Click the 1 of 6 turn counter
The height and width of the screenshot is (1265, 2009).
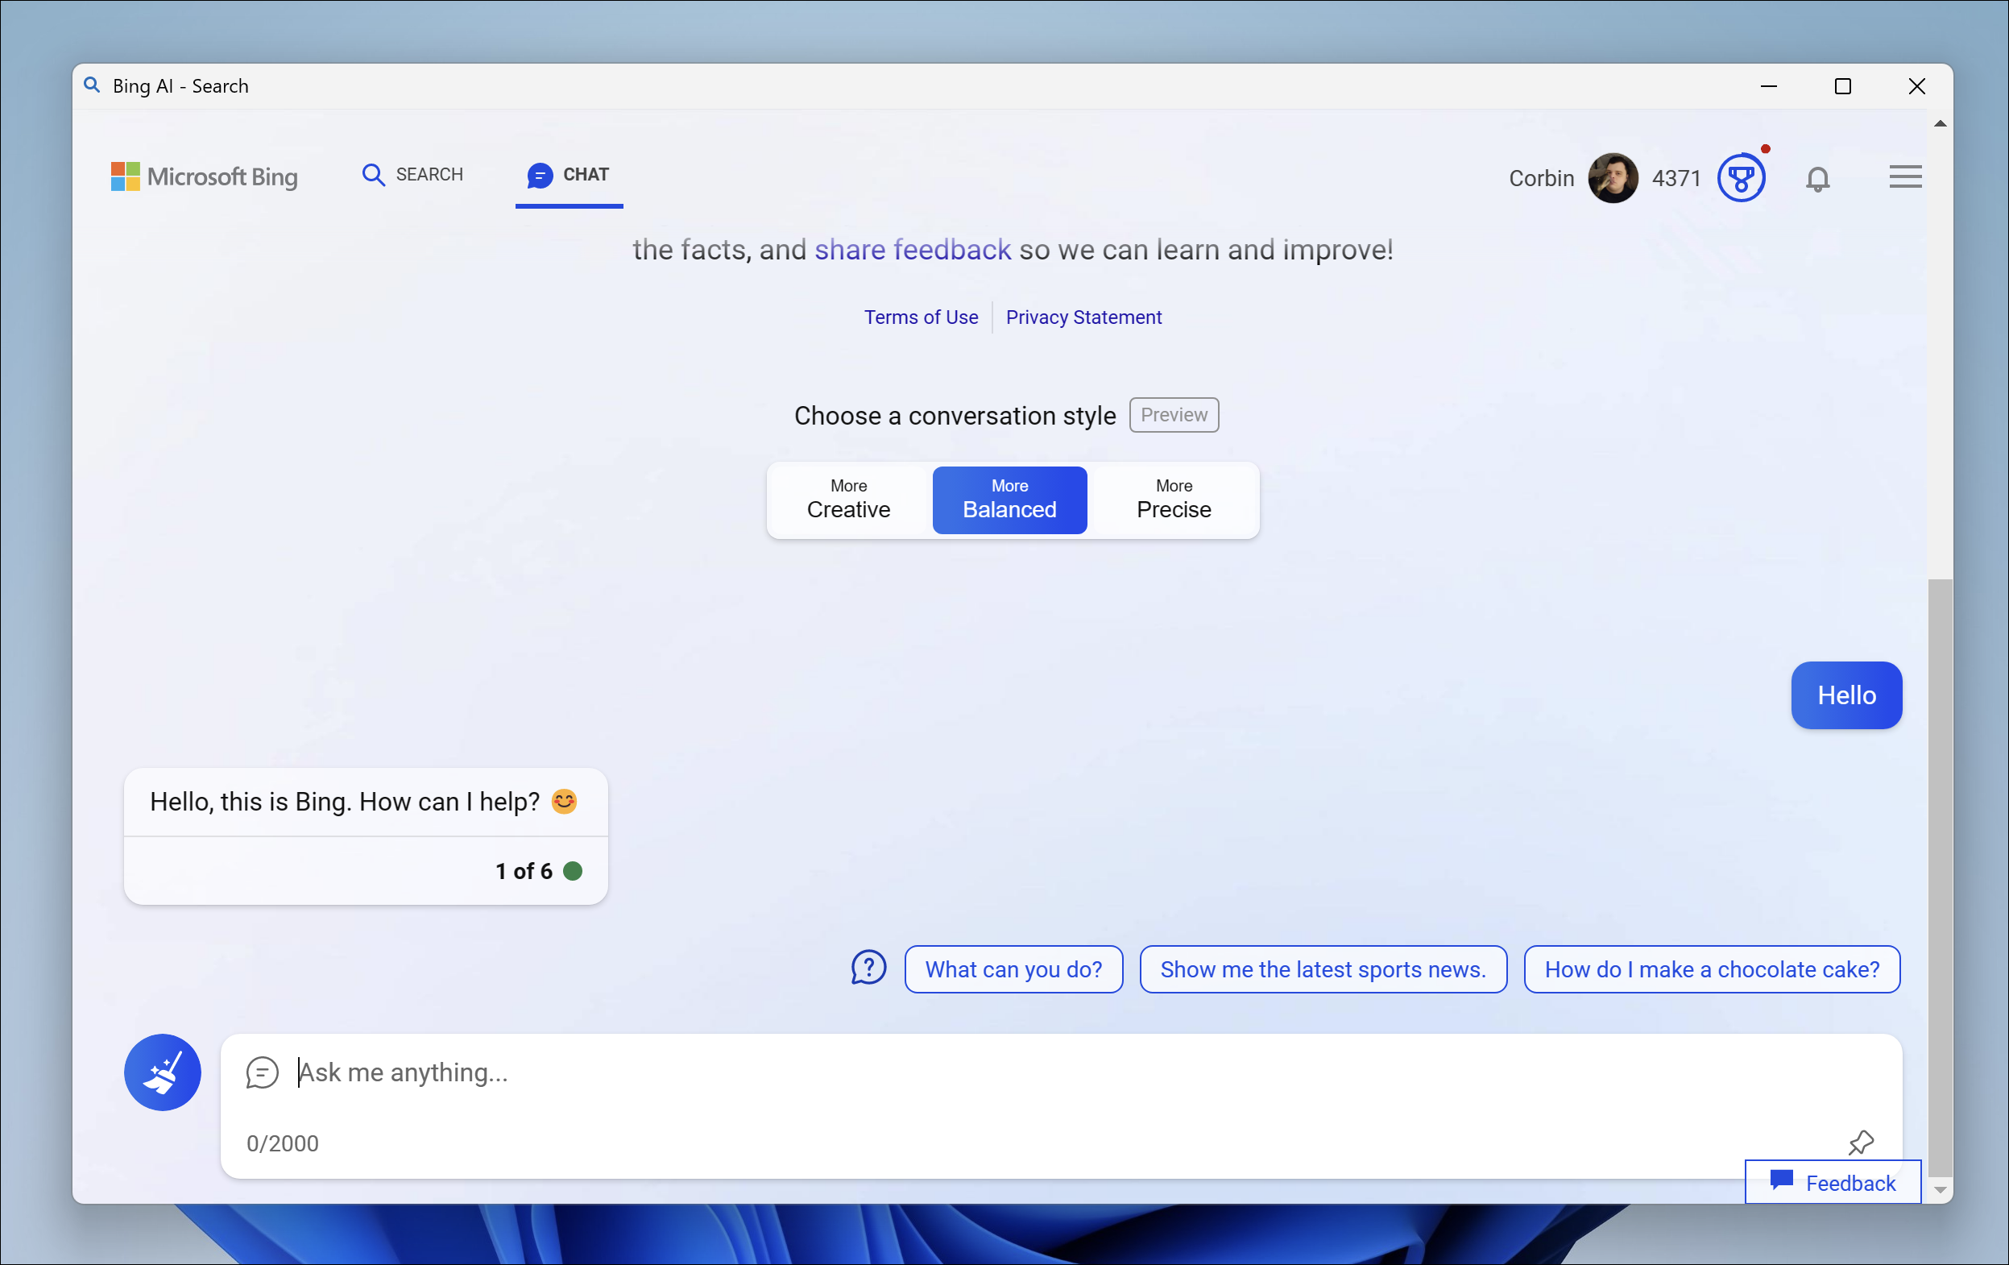click(523, 871)
